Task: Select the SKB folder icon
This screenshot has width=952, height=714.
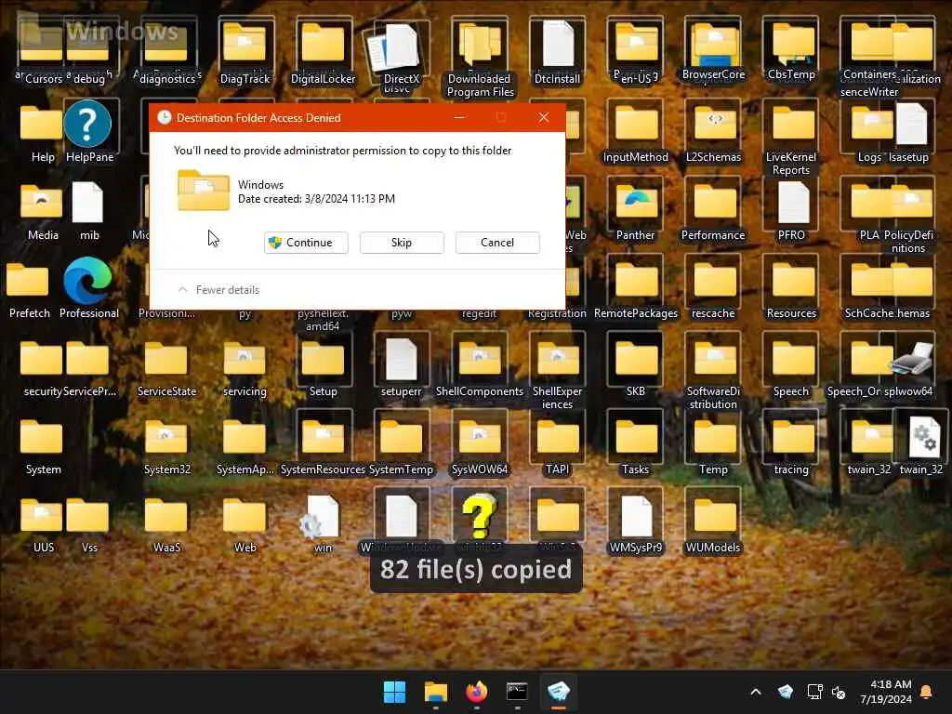Action: click(x=636, y=358)
